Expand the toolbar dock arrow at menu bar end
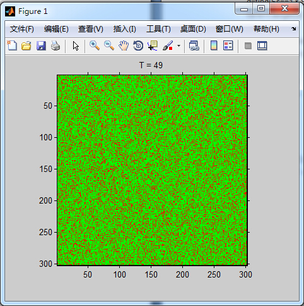Image resolution: width=304 pixels, height=306 pixels. click(294, 28)
